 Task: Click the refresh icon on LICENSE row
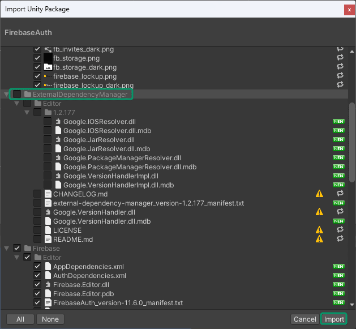click(340, 230)
